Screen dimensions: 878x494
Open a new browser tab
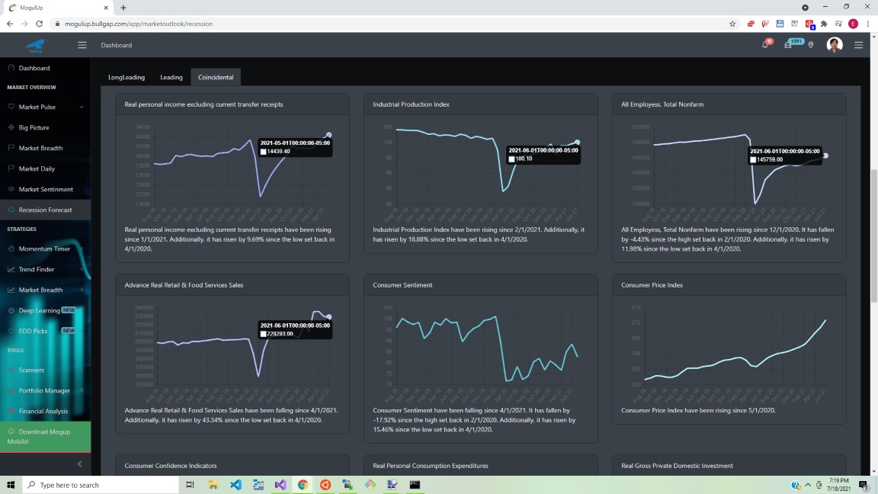click(x=123, y=8)
